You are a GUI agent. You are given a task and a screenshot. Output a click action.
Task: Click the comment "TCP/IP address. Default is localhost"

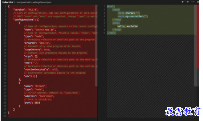click(x=52, y=93)
